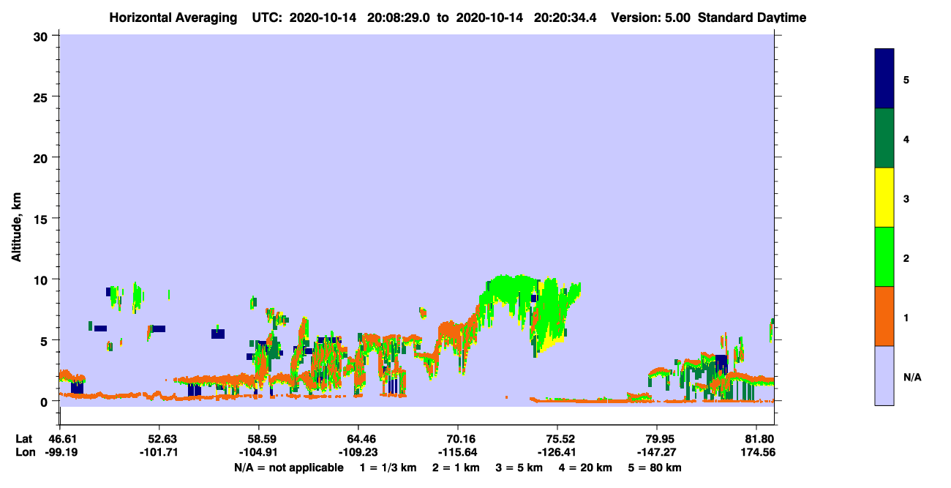
Task: Click the colorbar number label 5
Action: (906, 79)
